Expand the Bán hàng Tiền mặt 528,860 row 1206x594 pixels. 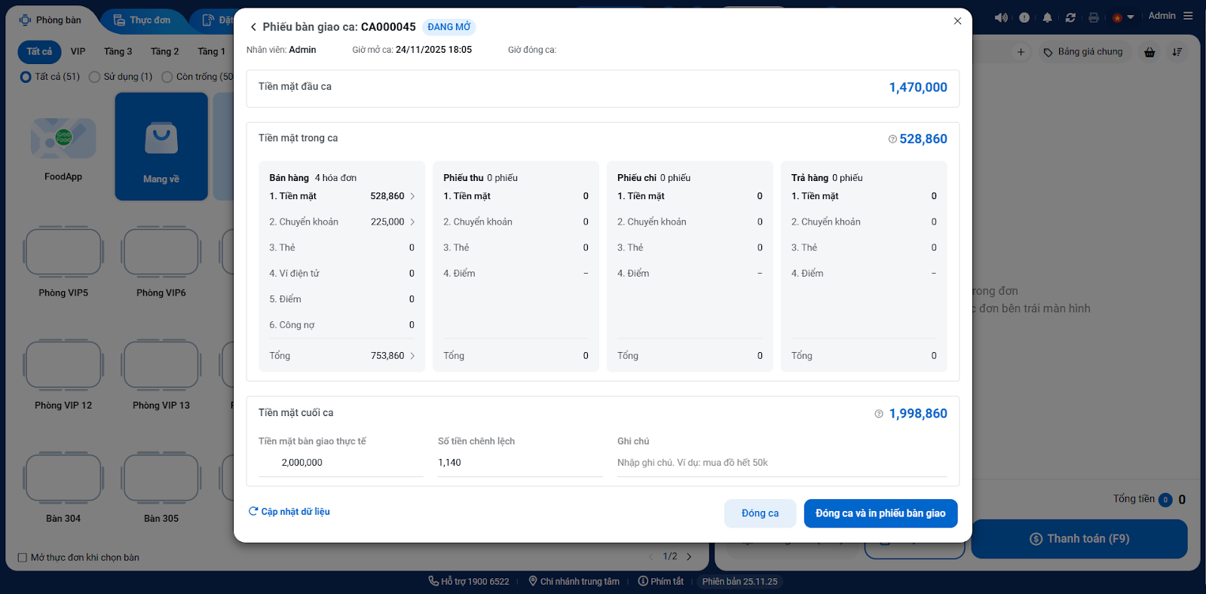coord(341,196)
